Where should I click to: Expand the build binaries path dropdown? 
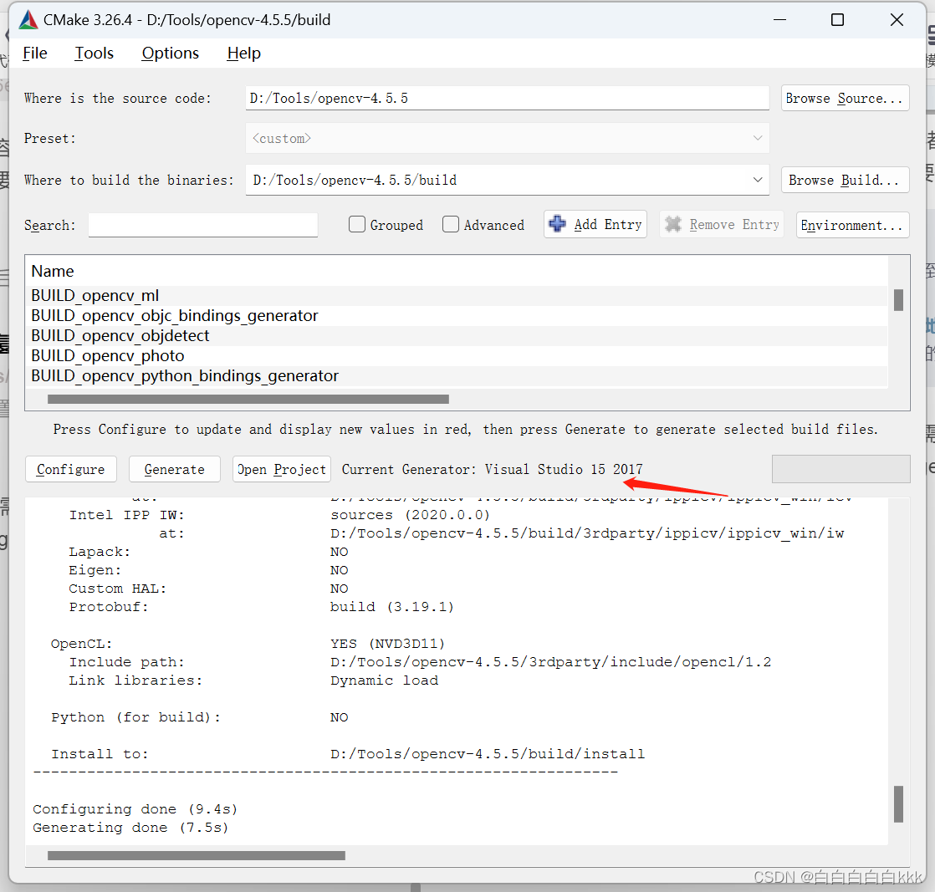(758, 180)
